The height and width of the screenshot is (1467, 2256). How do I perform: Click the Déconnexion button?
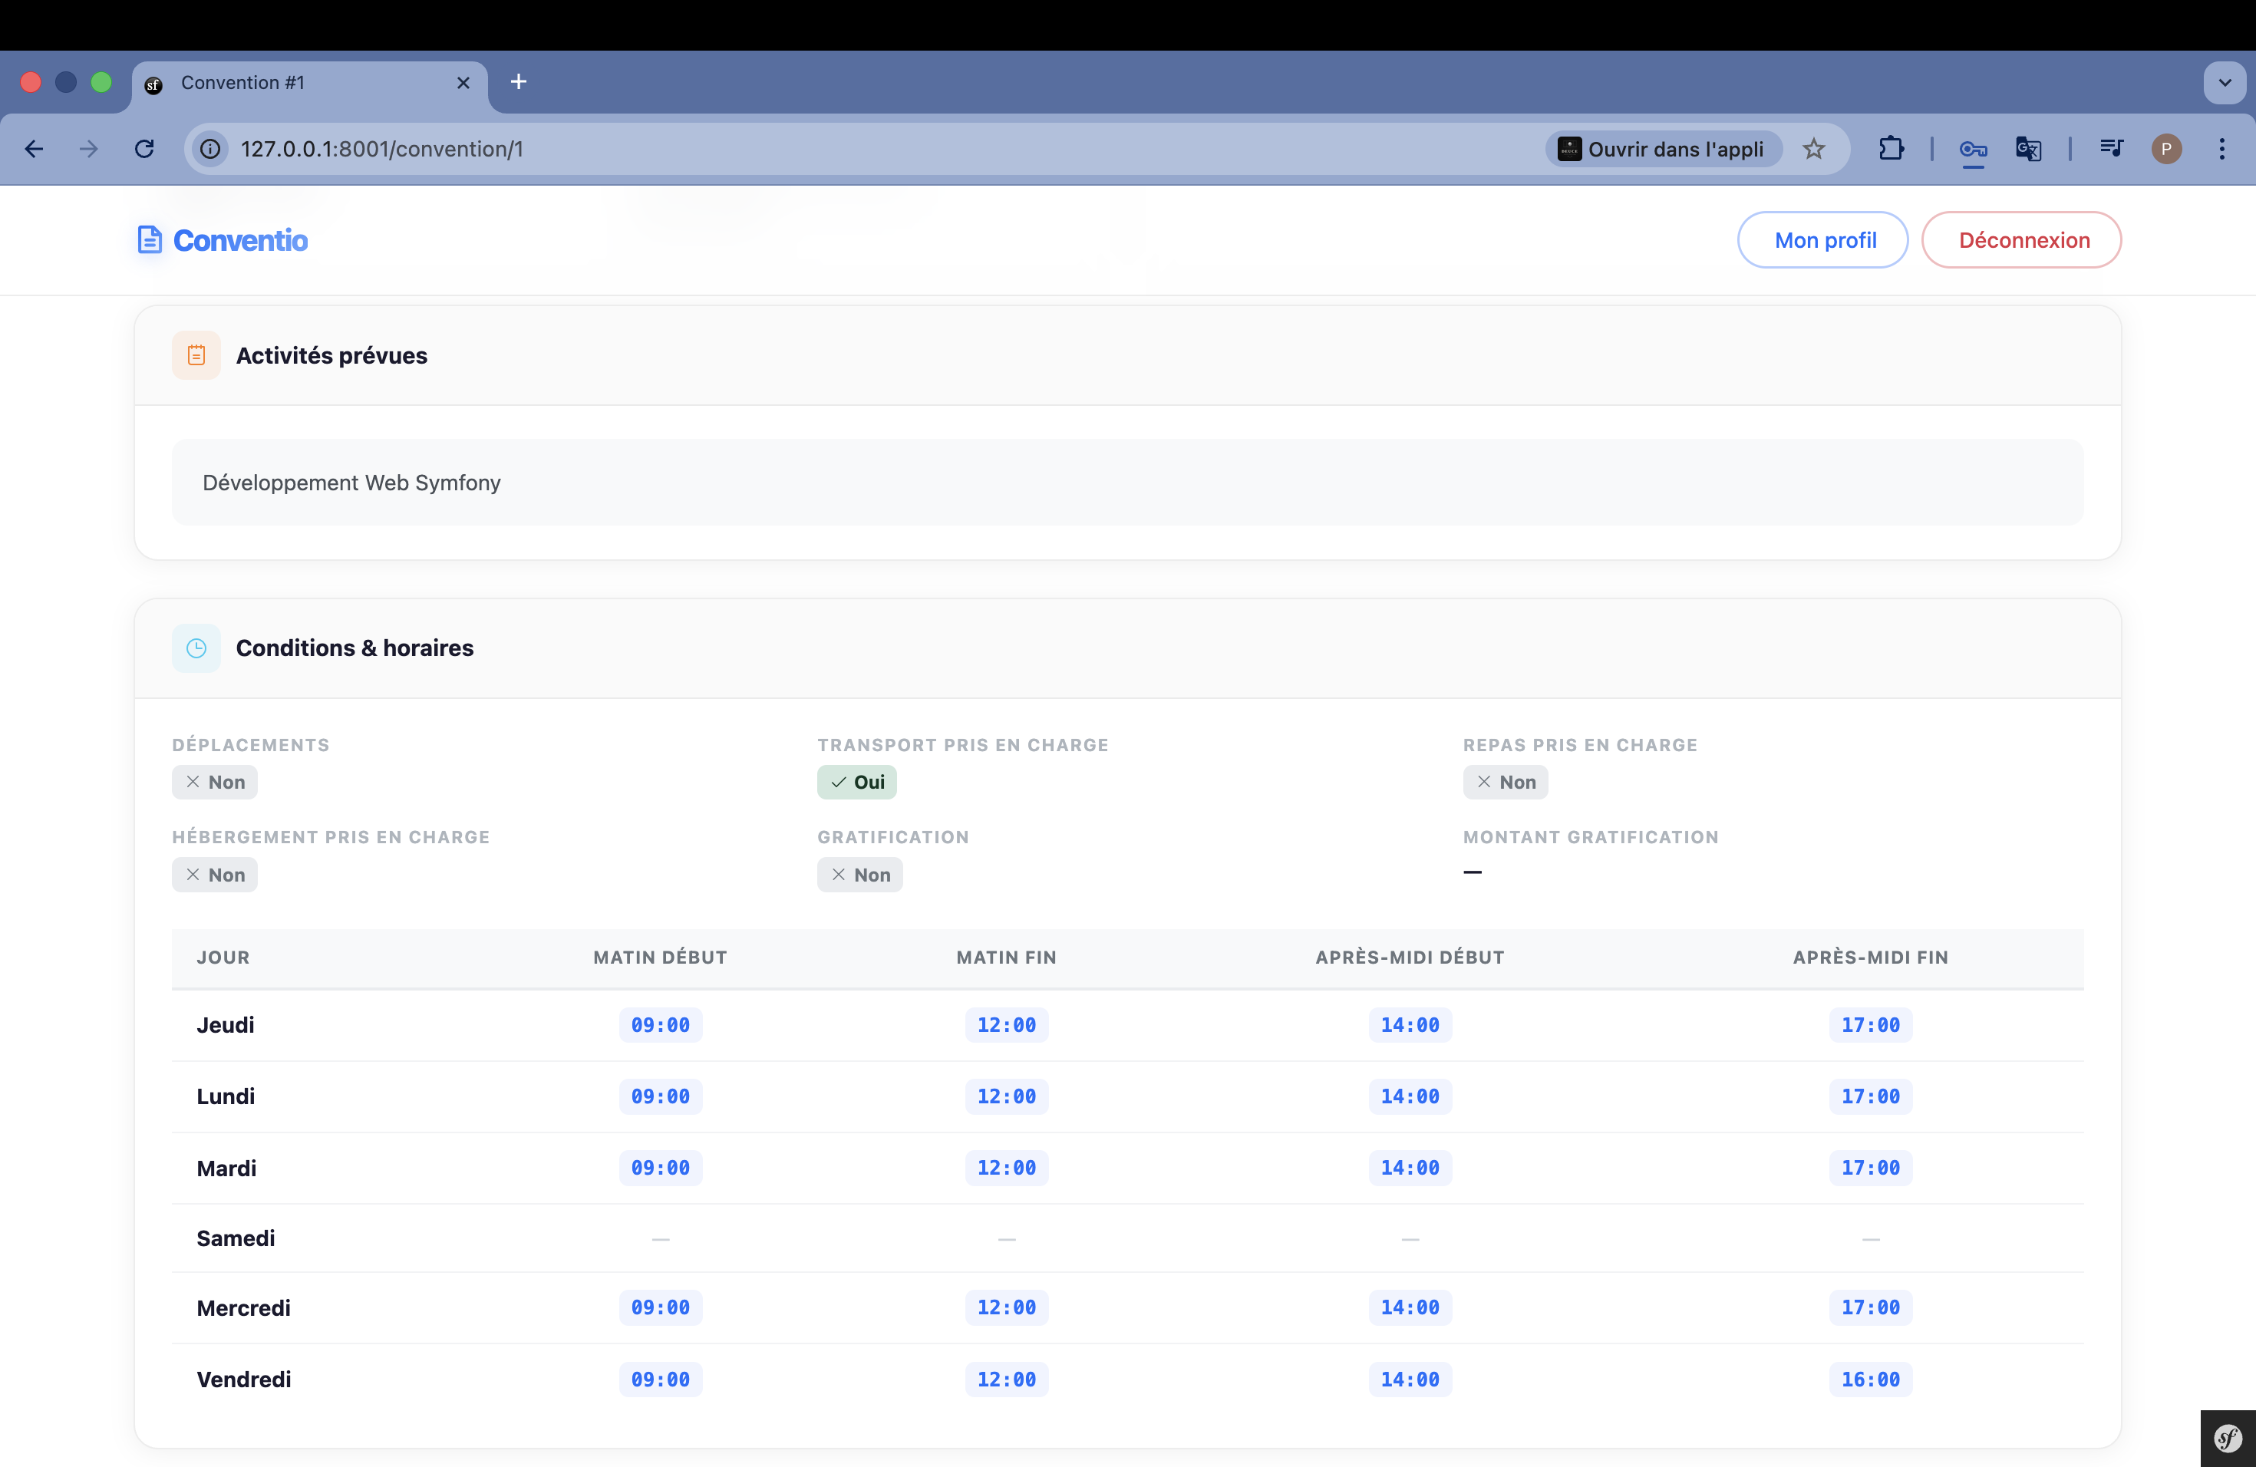(x=2022, y=239)
